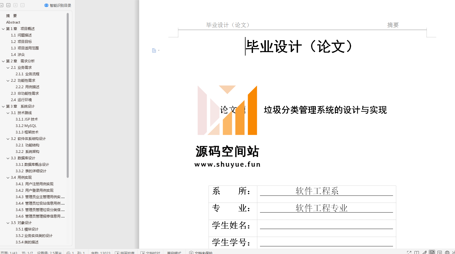This screenshot has height=254, width=455.
Task: Select 1.2 项目目标 outline entry
Action: pyautogui.click(x=21, y=42)
